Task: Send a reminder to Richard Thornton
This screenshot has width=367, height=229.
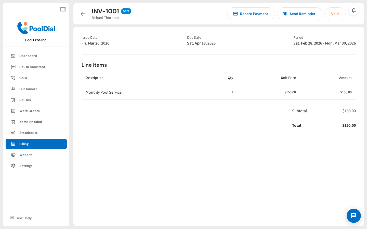Action: click(300, 14)
